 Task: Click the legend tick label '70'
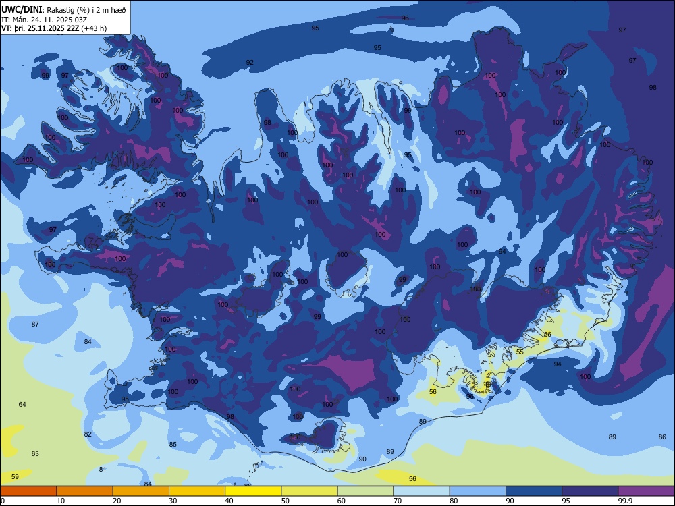coord(398,501)
